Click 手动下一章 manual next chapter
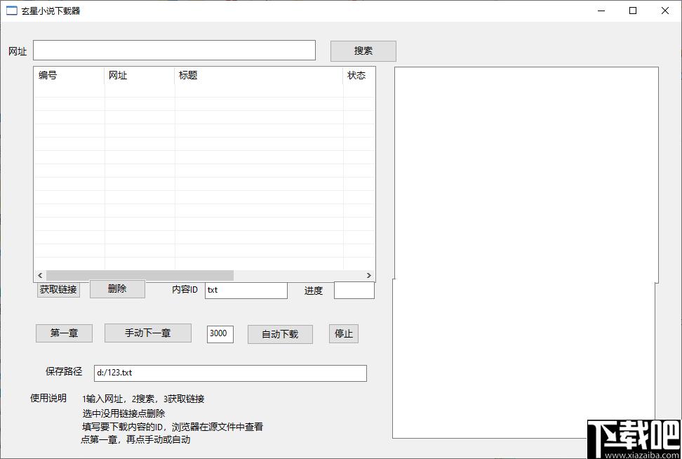 148,333
